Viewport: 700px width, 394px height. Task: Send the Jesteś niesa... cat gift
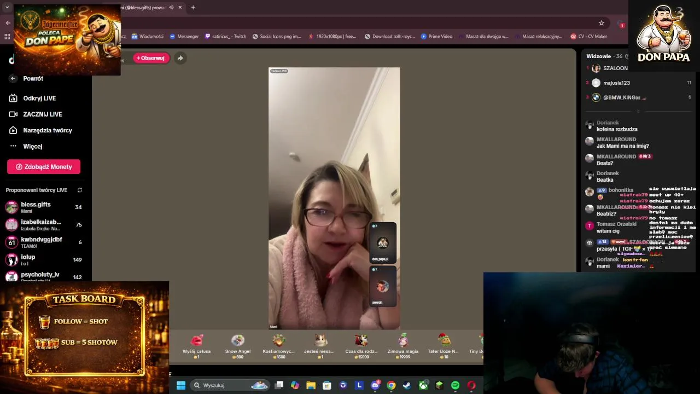coord(319,346)
